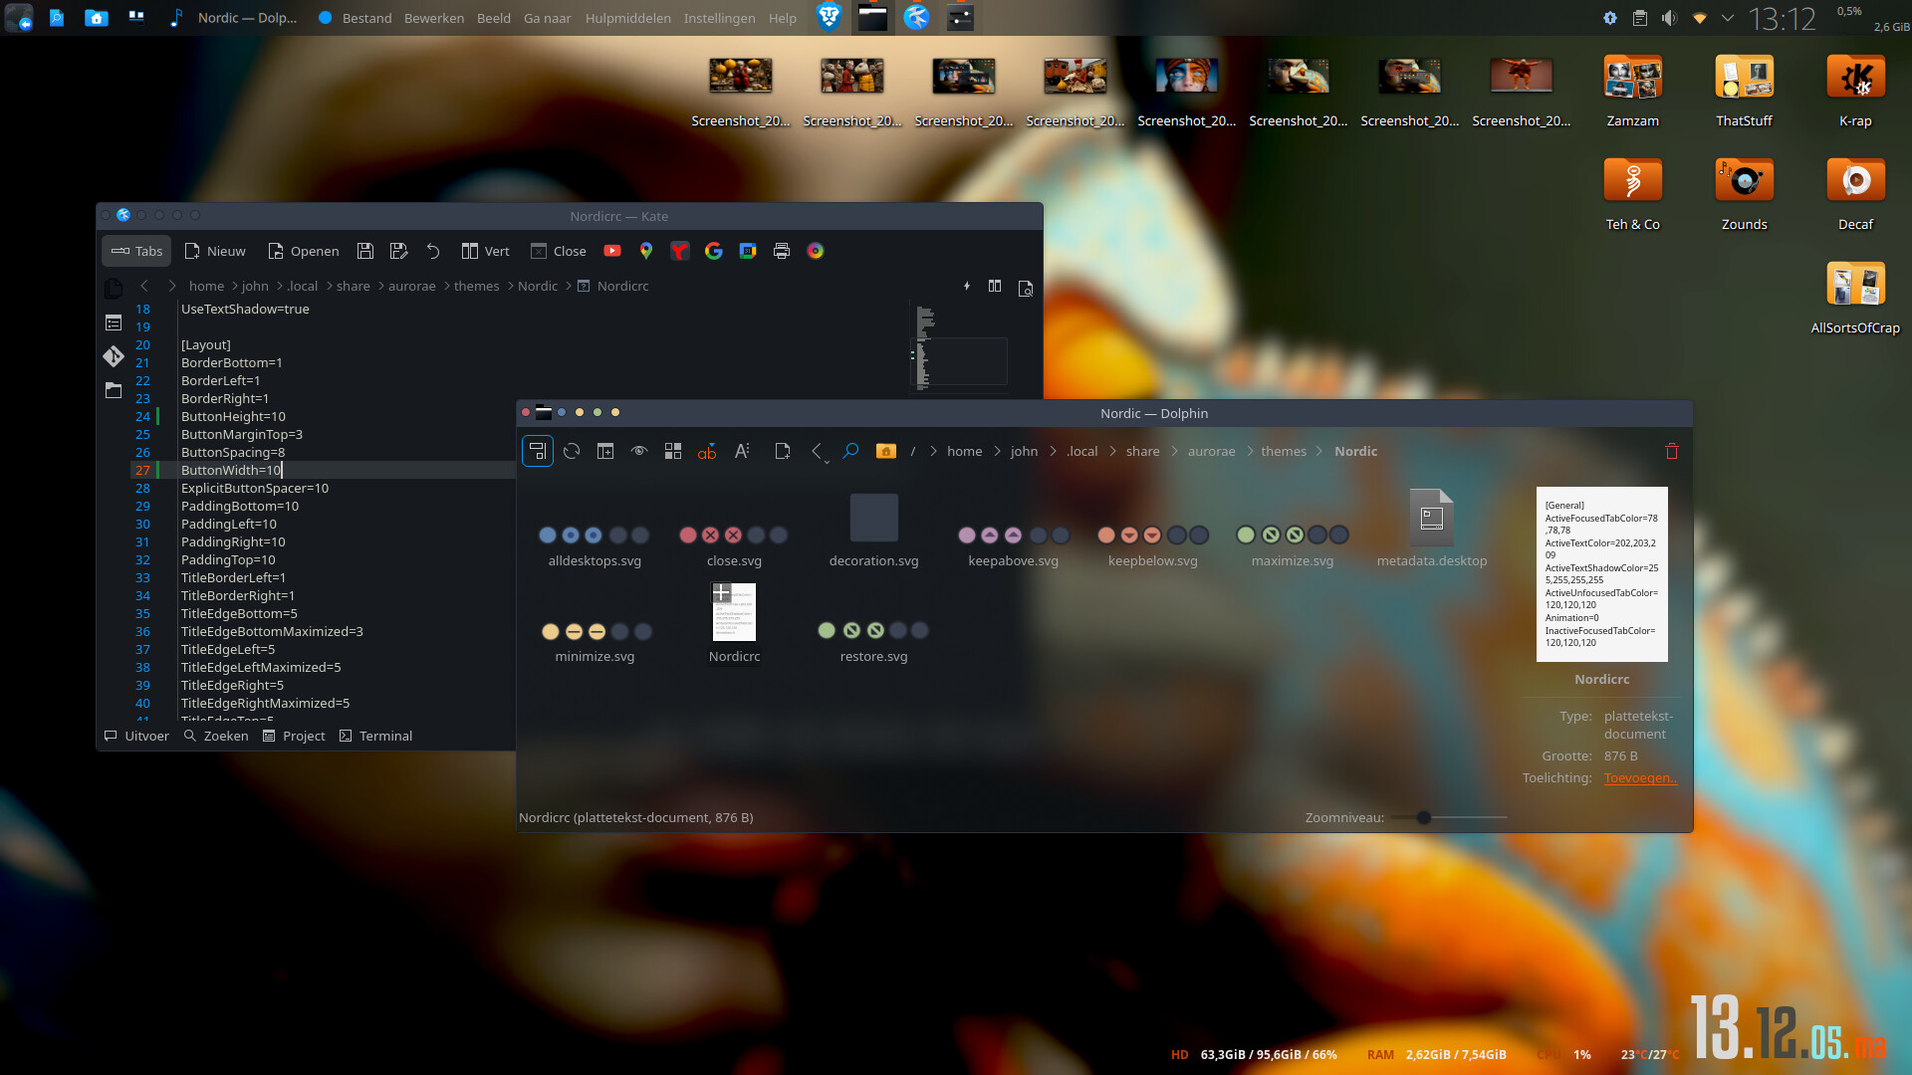Open the Hulpmiddelen menu
Image resolution: width=1912 pixels, height=1075 pixels.
[x=627, y=18]
